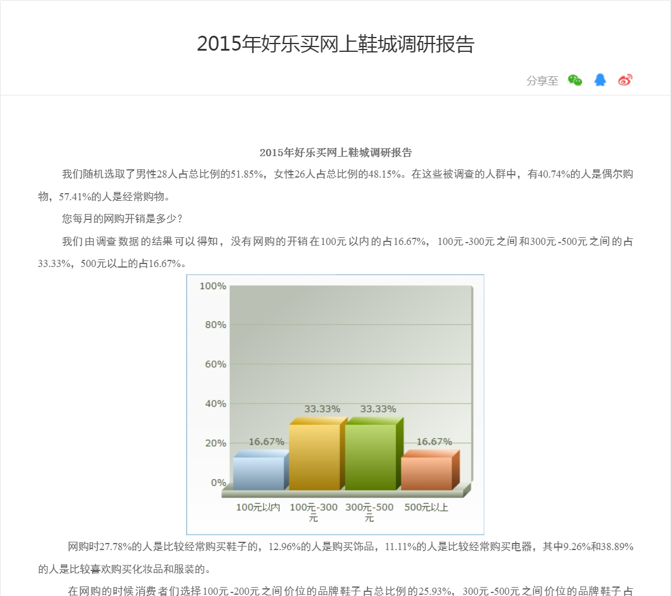Click the 500元以上 x-axis label
Image resolution: width=671 pixels, height=596 pixels.
(x=426, y=508)
